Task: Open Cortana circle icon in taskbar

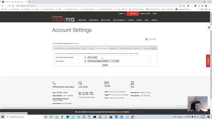Action: pos(46,117)
